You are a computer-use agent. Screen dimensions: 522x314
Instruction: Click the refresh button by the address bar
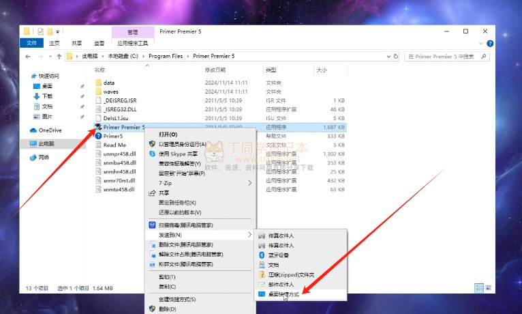(x=396, y=57)
